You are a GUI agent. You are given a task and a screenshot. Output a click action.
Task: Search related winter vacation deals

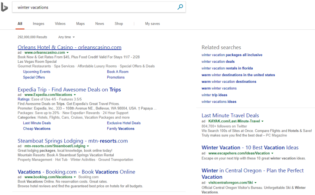click(218, 62)
